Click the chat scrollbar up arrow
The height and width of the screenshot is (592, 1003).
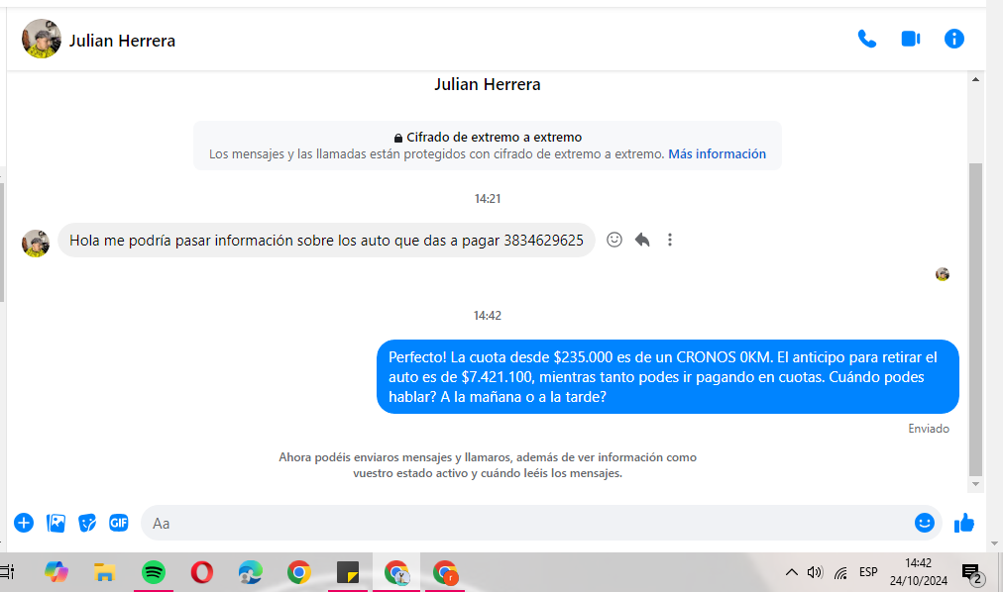(975, 79)
